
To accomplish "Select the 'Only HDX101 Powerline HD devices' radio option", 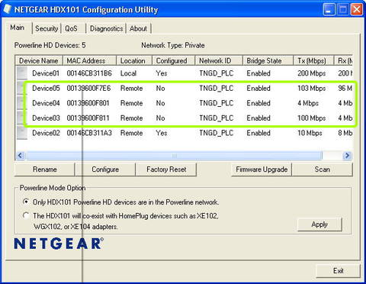I will (26, 202).
